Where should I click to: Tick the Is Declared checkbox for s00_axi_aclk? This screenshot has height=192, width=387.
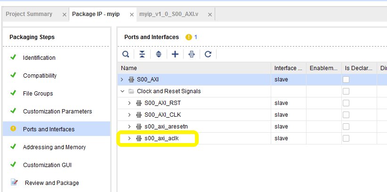(346, 138)
